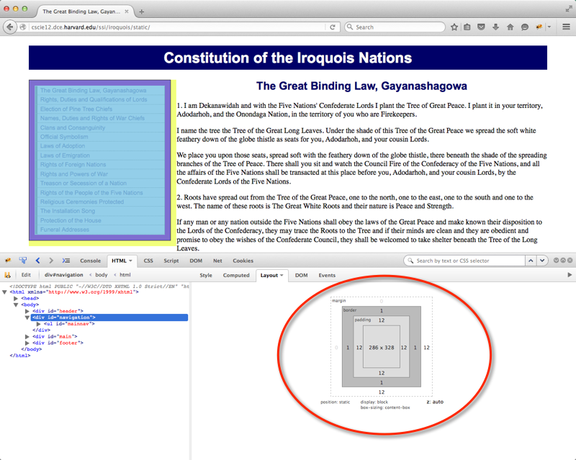Viewport: 576px width, 460px height.
Task: Expand the ul#mainnav tree node
Action: tap(37, 324)
